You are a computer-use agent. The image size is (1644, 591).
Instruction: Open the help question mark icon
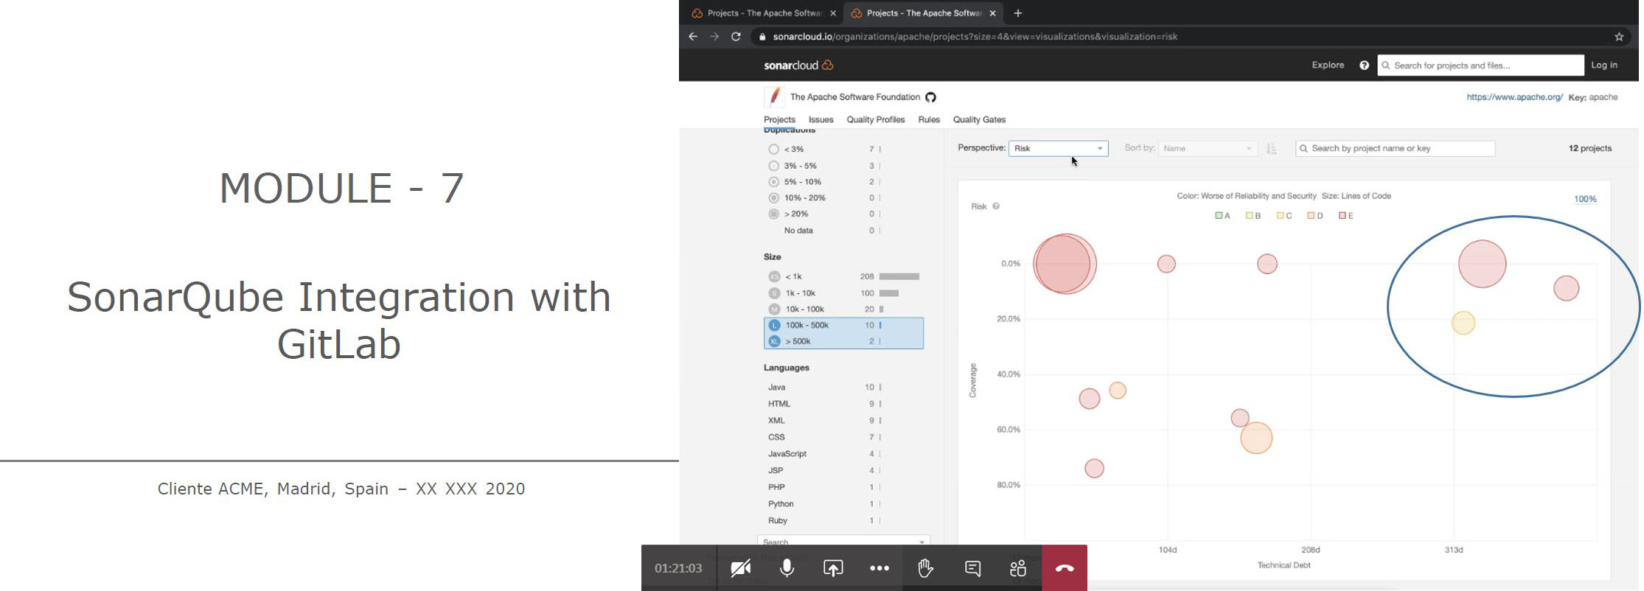[x=1364, y=65]
